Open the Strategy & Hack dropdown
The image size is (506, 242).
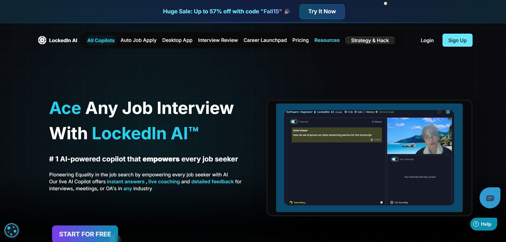(x=370, y=41)
